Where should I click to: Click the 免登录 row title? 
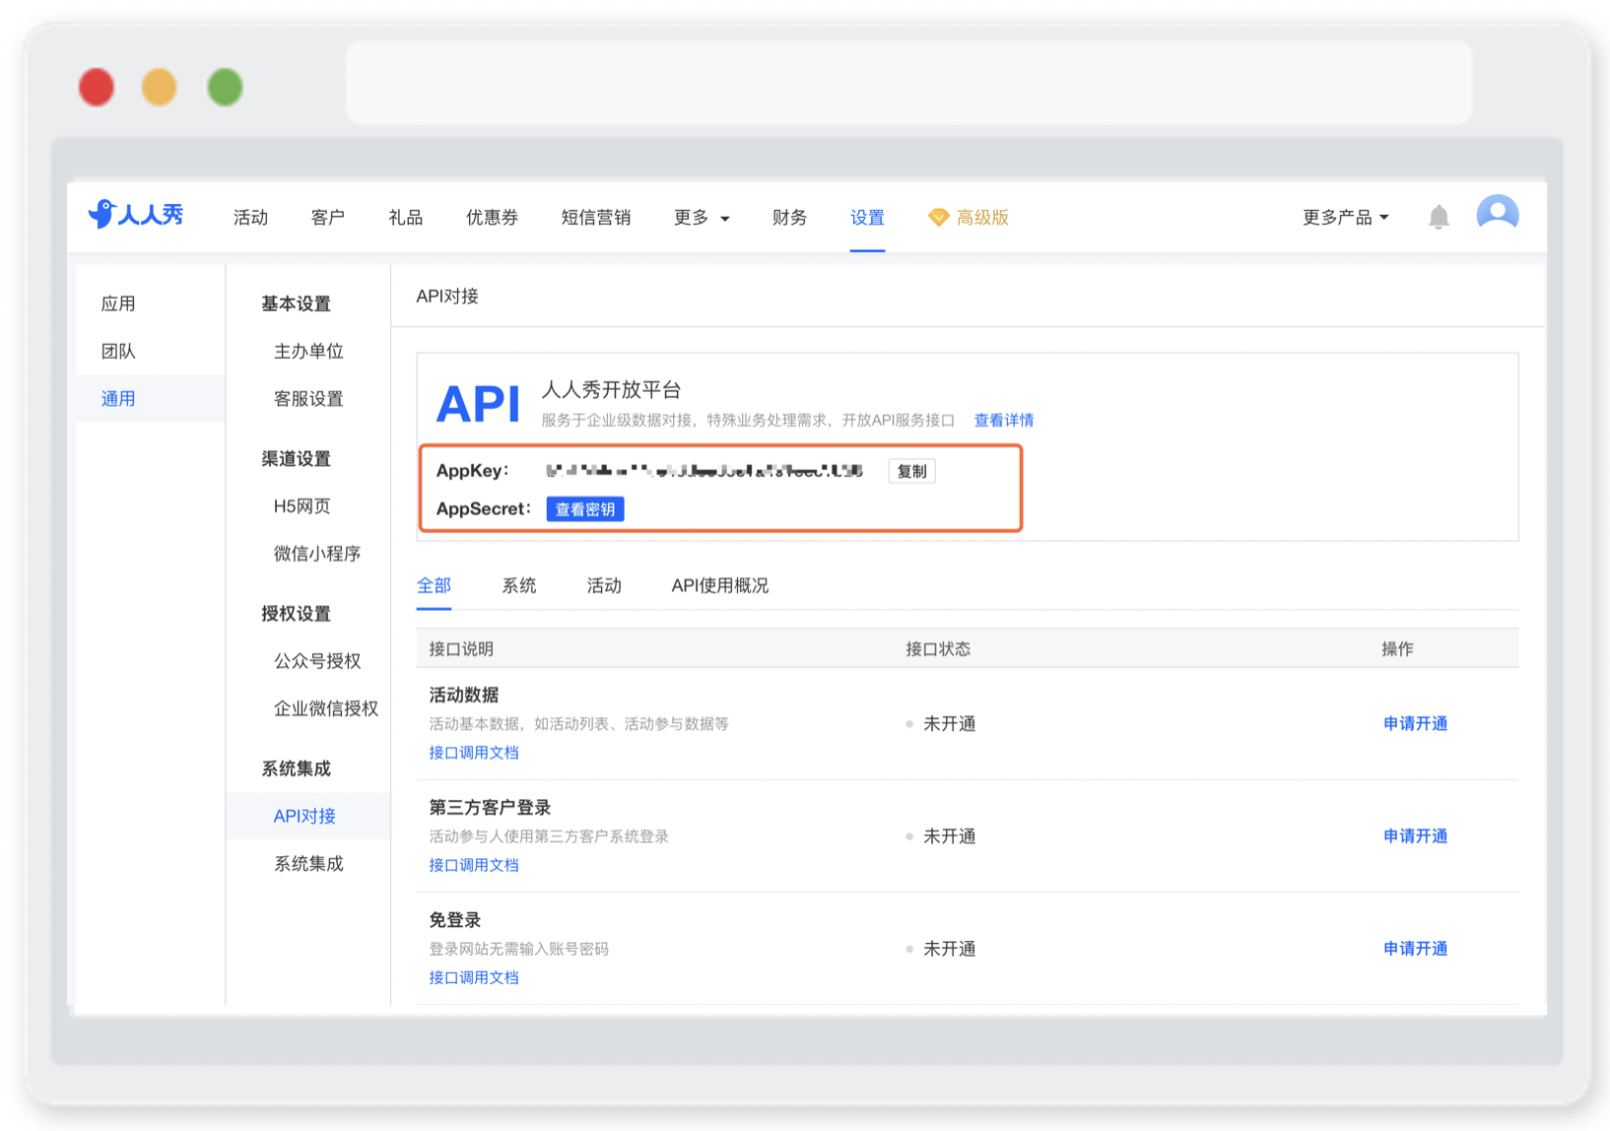pos(455,919)
